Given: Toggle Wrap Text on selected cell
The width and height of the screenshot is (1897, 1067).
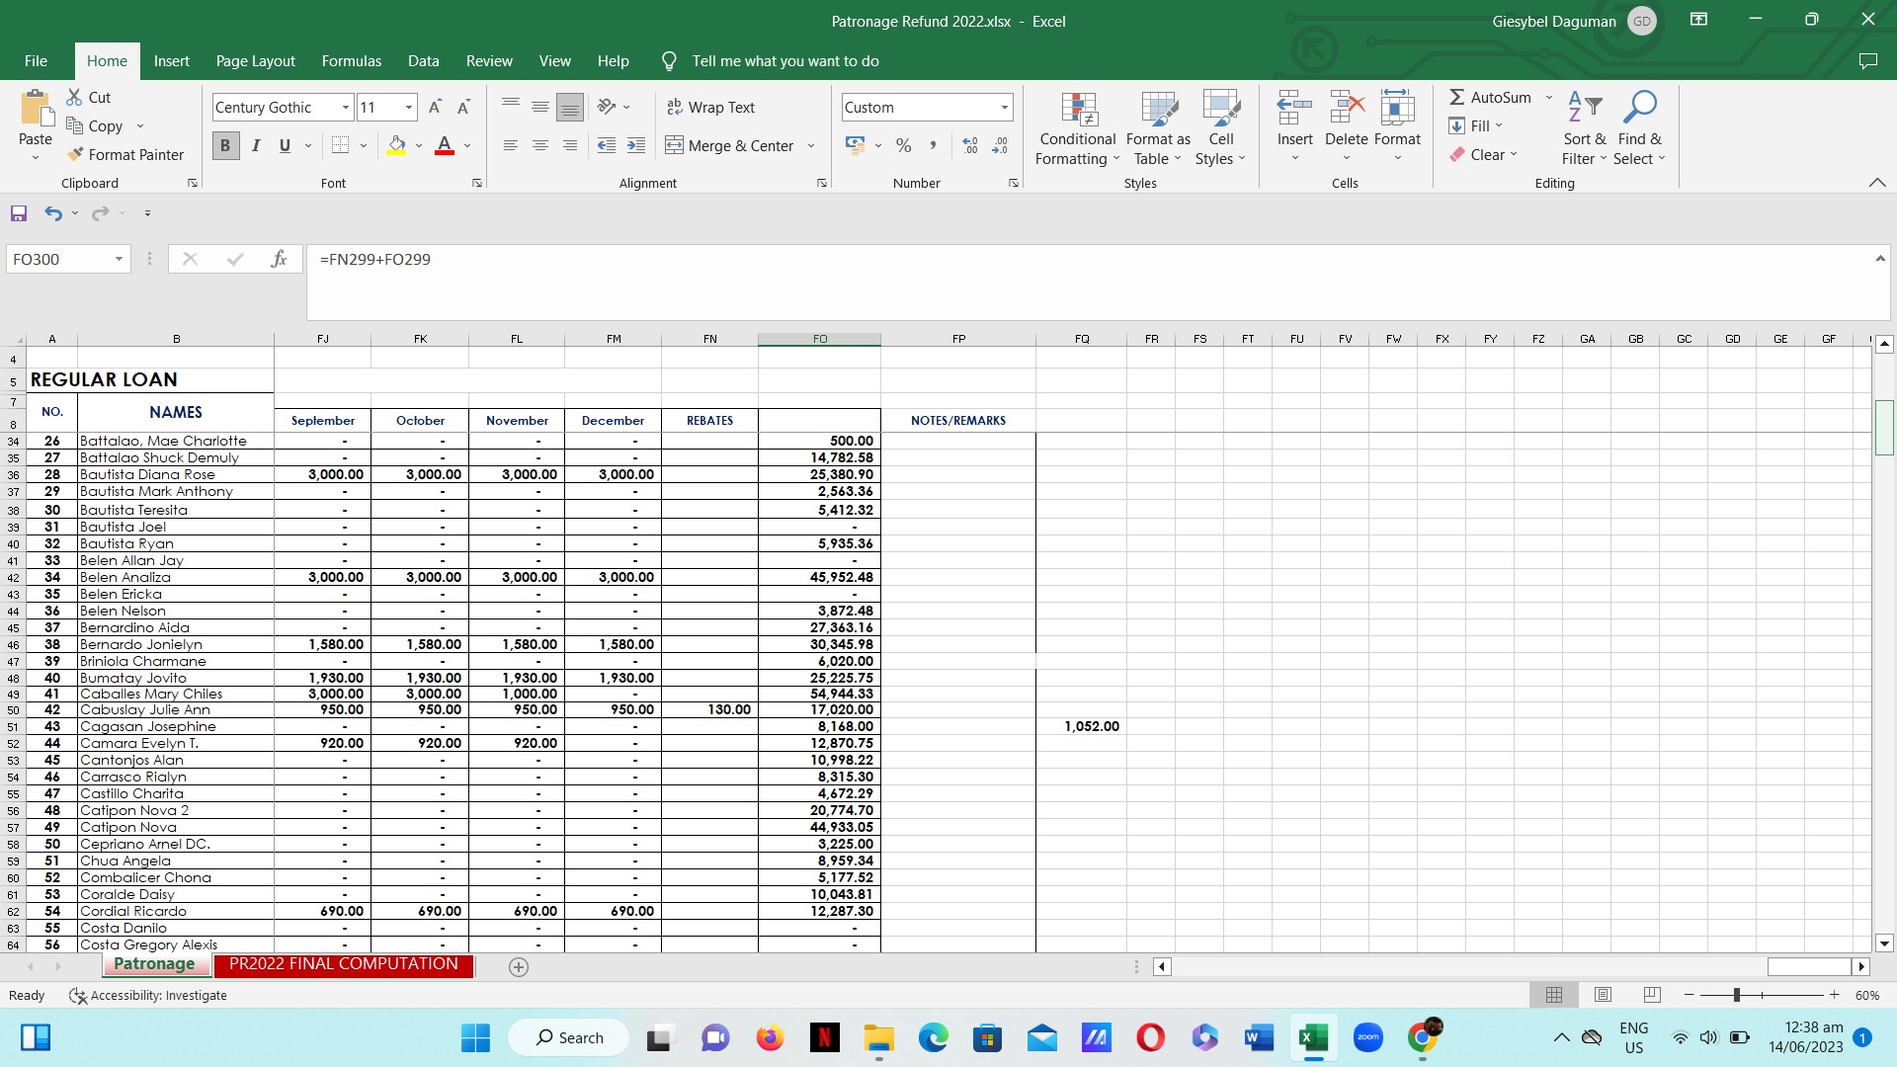Looking at the screenshot, I should (x=711, y=107).
